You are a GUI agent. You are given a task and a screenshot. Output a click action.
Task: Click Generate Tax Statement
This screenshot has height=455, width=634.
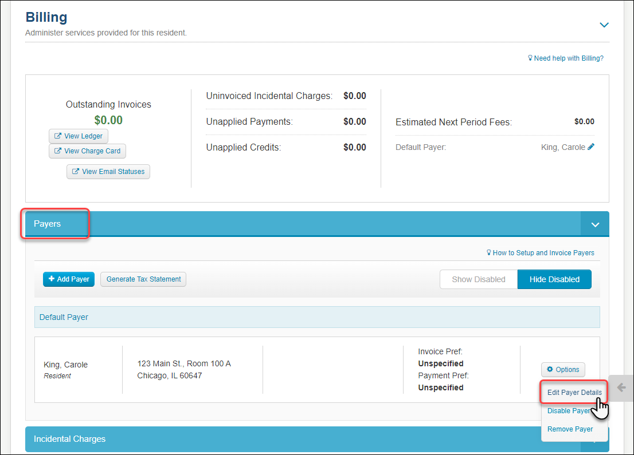coord(143,279)
